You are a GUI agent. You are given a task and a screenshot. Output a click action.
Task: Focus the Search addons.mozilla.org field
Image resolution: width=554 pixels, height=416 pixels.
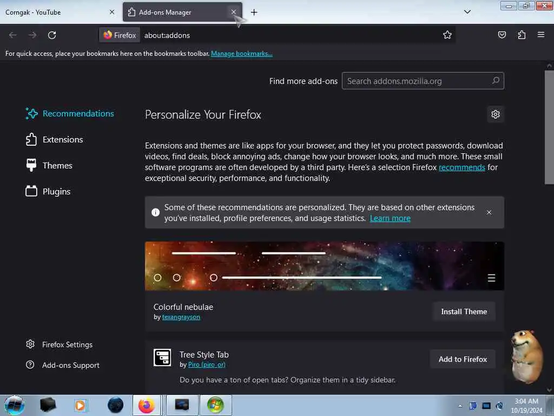tap(423, 81)
